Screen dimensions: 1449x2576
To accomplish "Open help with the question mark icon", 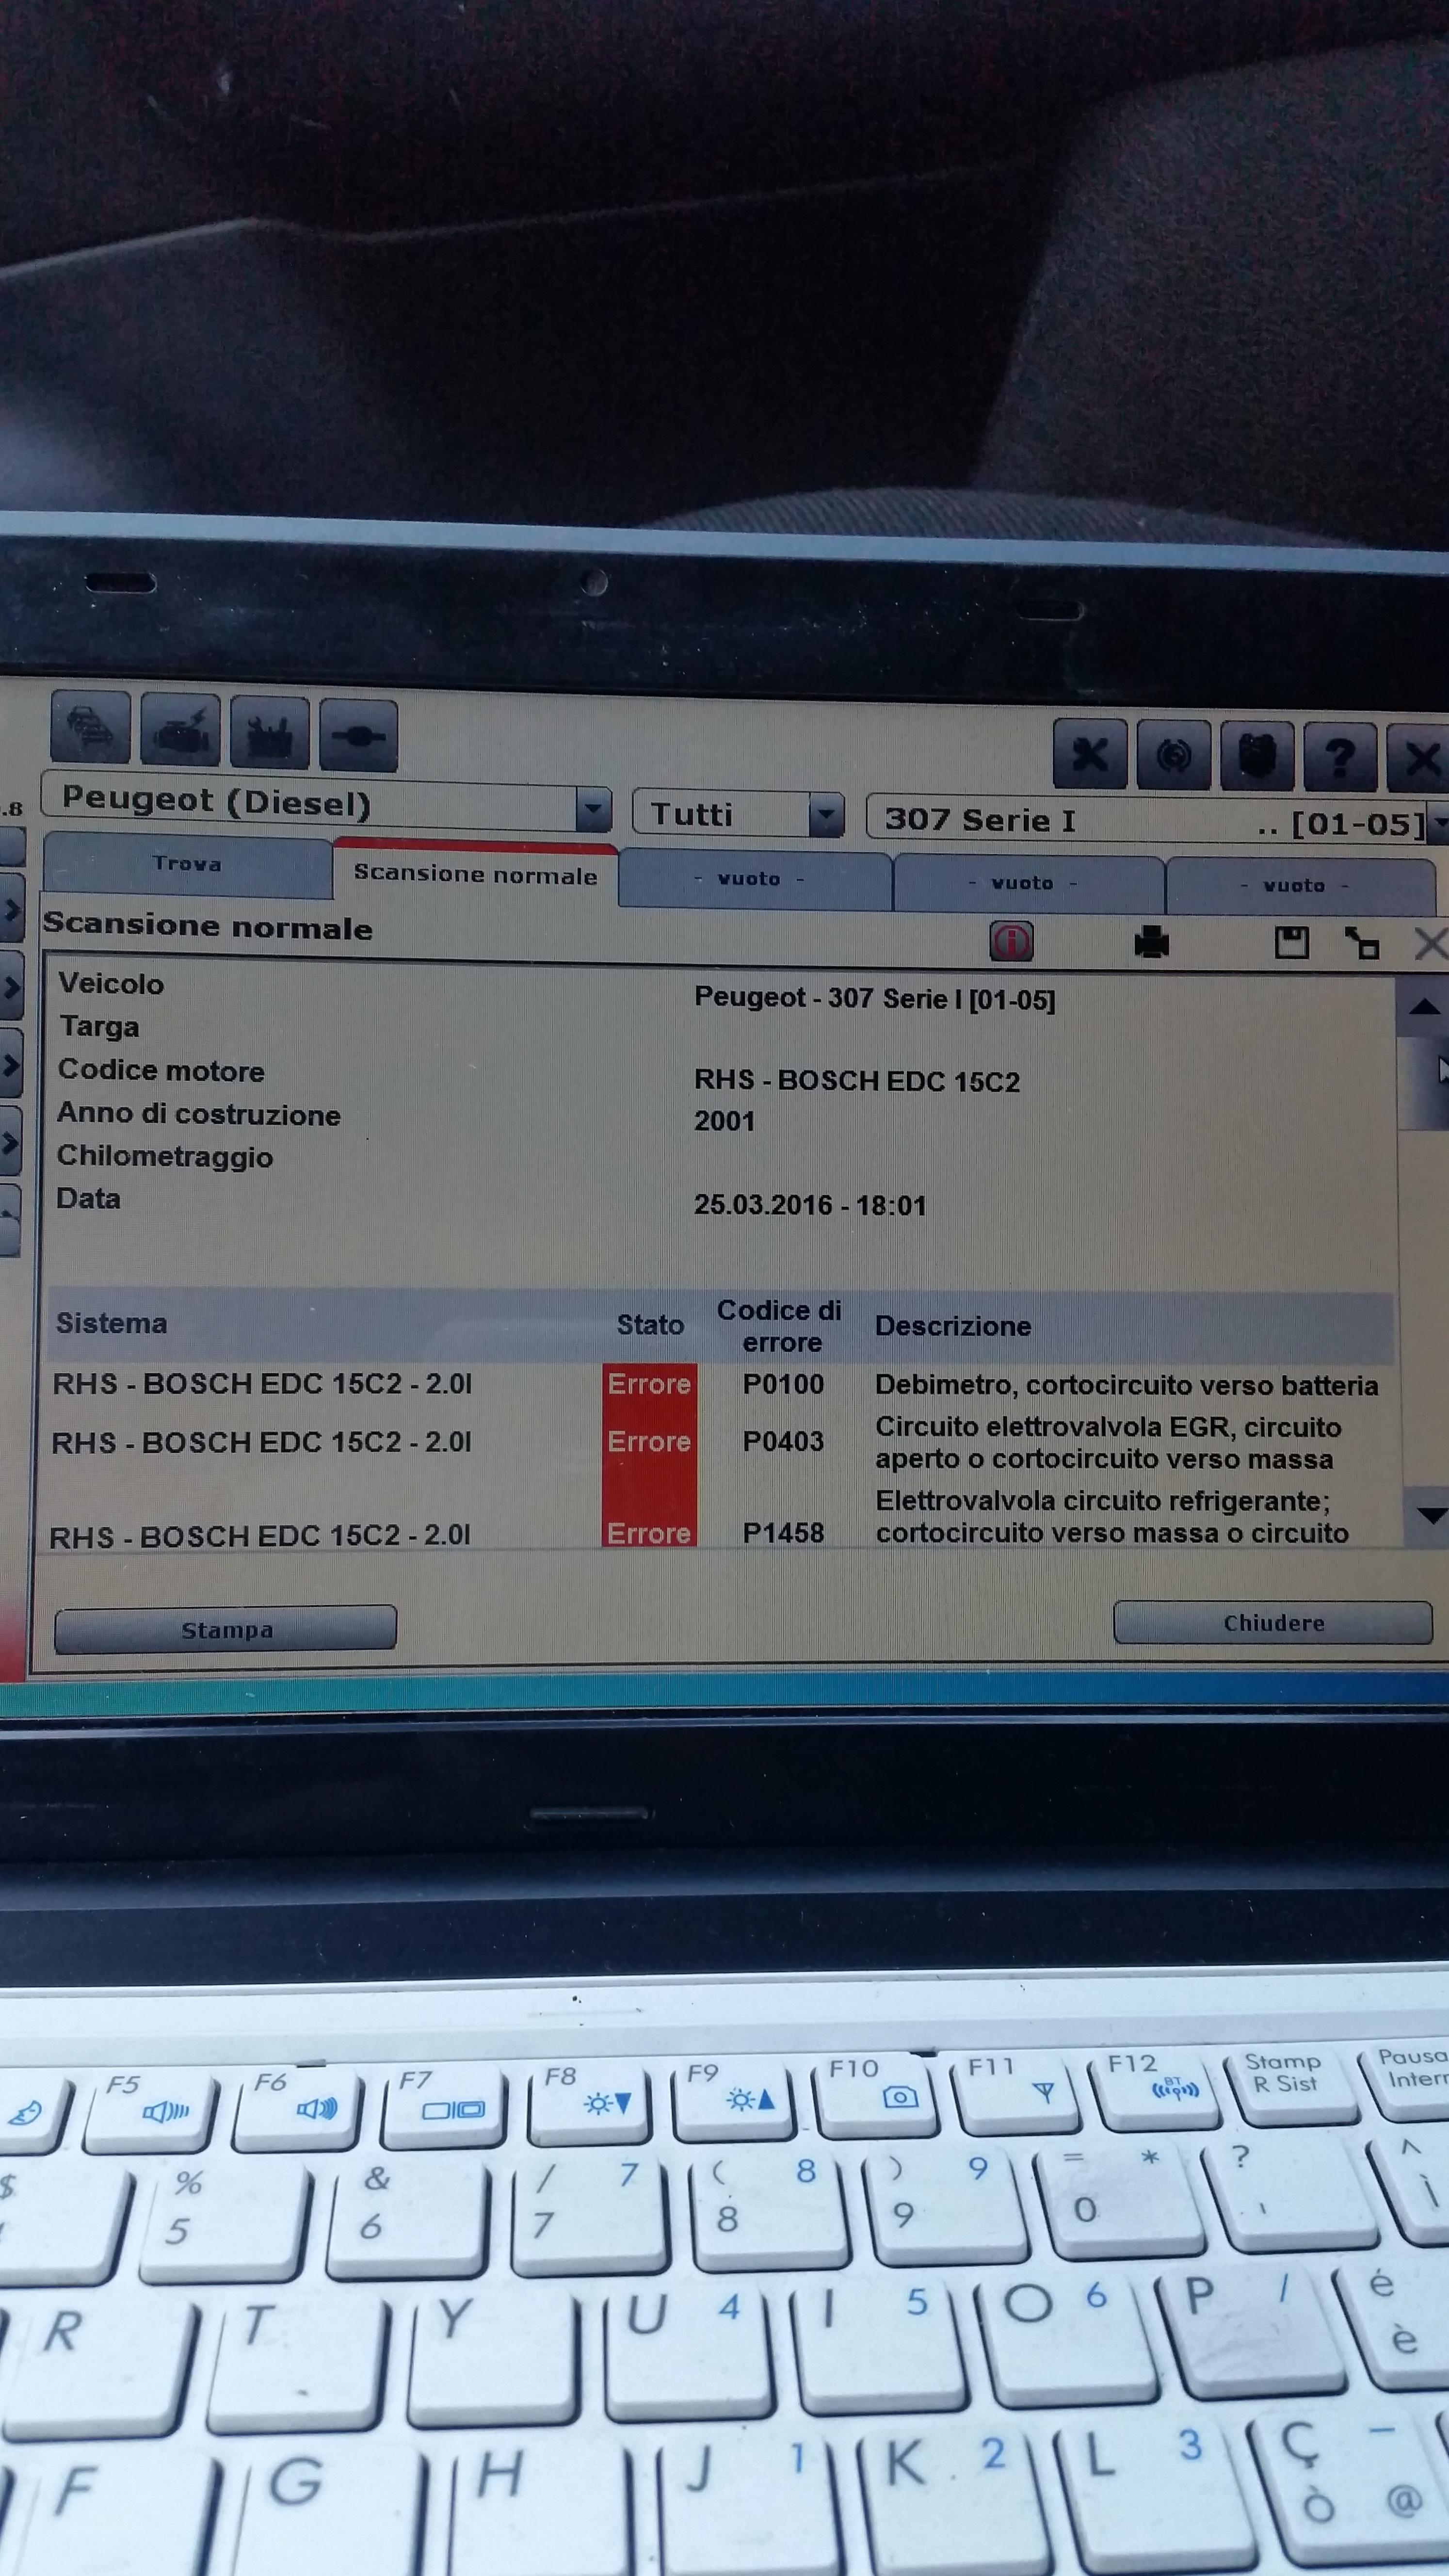I will (1340, 759).
